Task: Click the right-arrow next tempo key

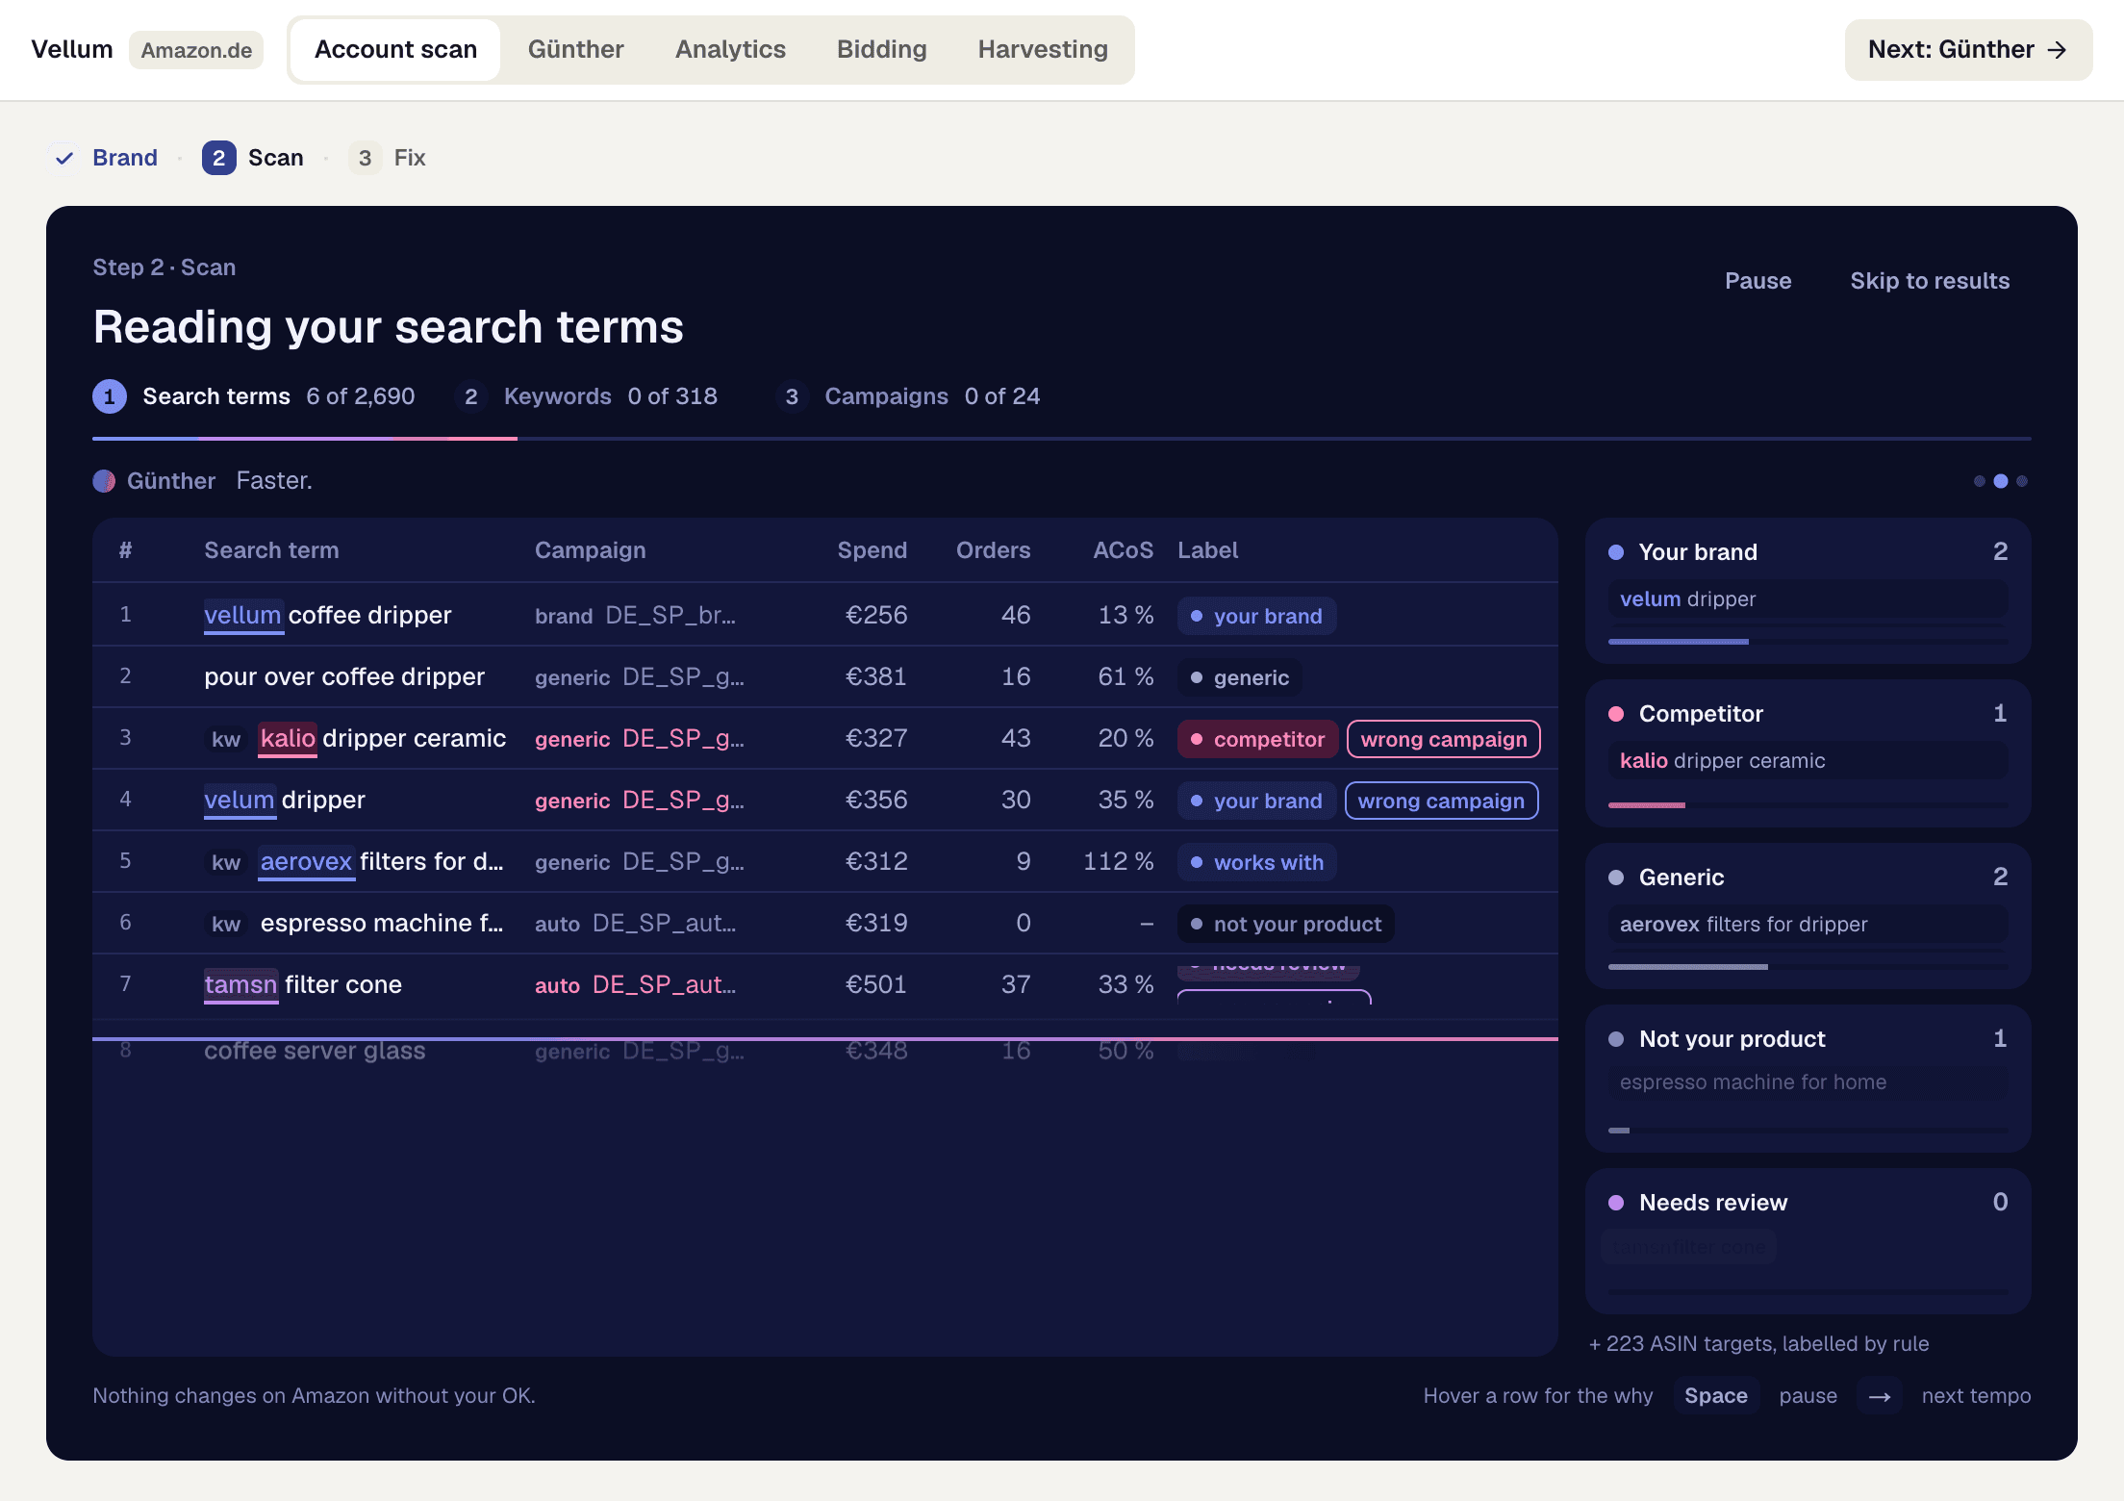Action: 1880,1396
